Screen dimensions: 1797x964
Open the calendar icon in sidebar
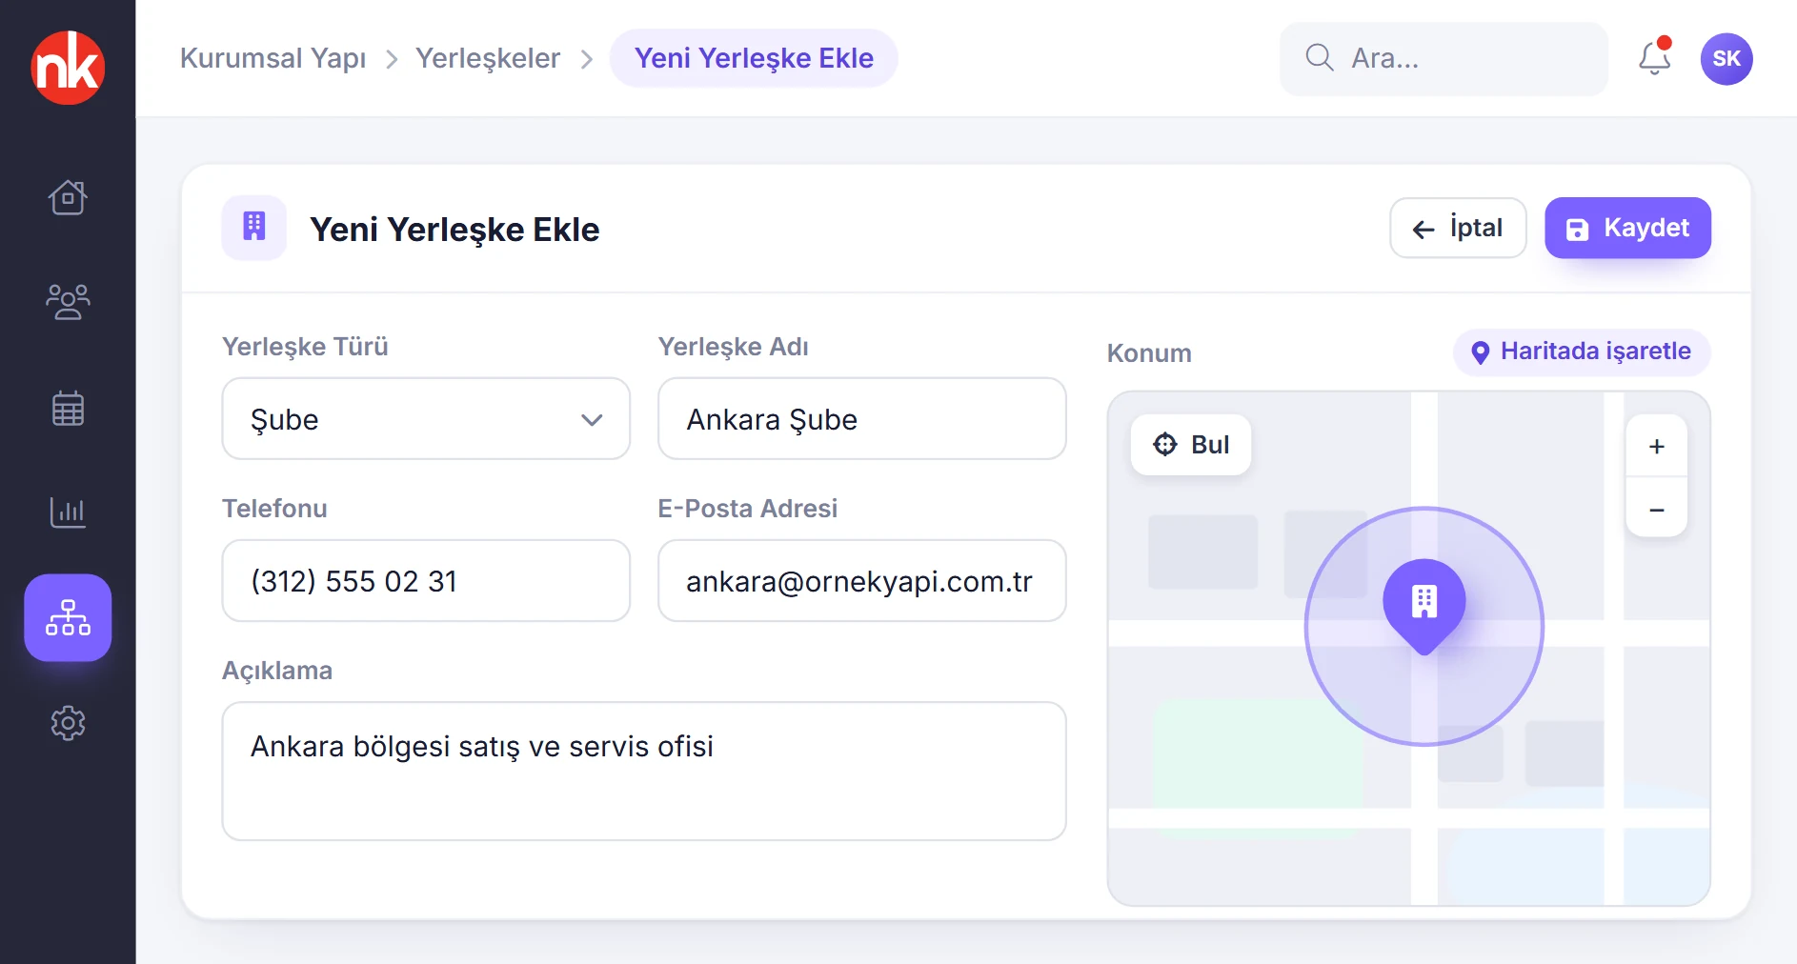[68, 408]
